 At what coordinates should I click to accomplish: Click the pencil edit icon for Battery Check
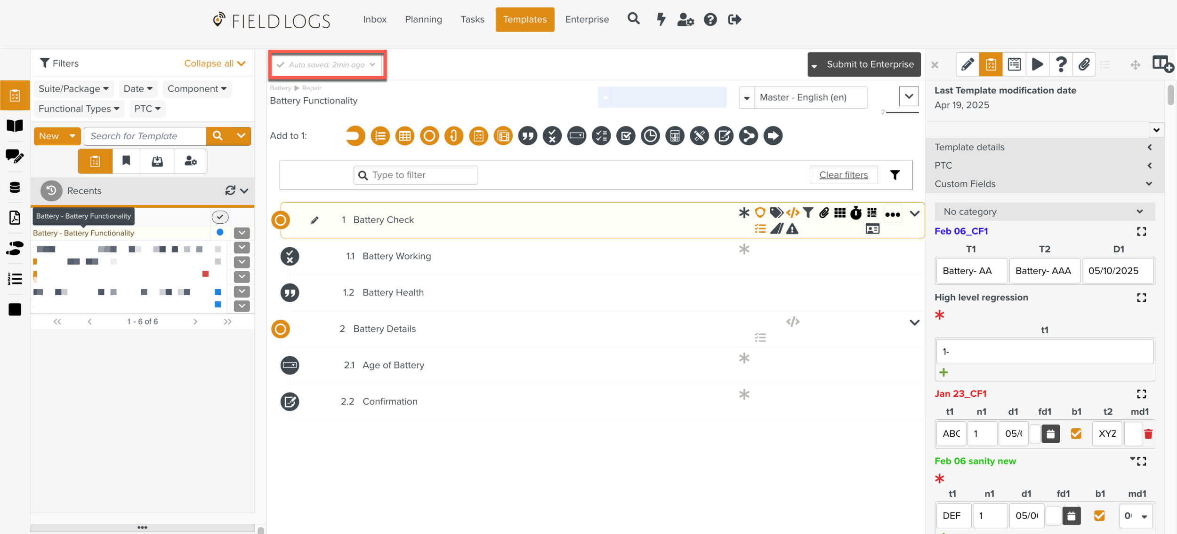pos(314,220)
